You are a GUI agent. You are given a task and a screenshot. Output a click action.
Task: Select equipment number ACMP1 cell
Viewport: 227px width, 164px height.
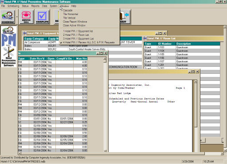[x=53, y=42]
